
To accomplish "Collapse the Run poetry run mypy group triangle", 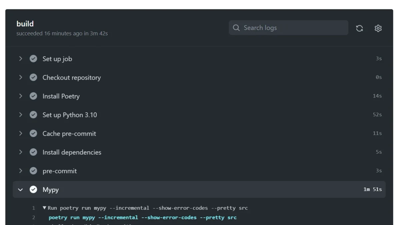I will point(44,208).
